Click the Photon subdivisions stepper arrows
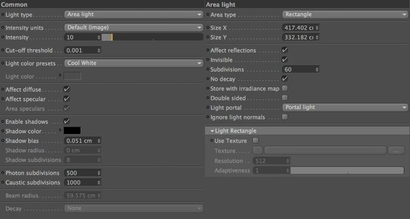This screenshot has height=219, width=410. tap(99, 173)
